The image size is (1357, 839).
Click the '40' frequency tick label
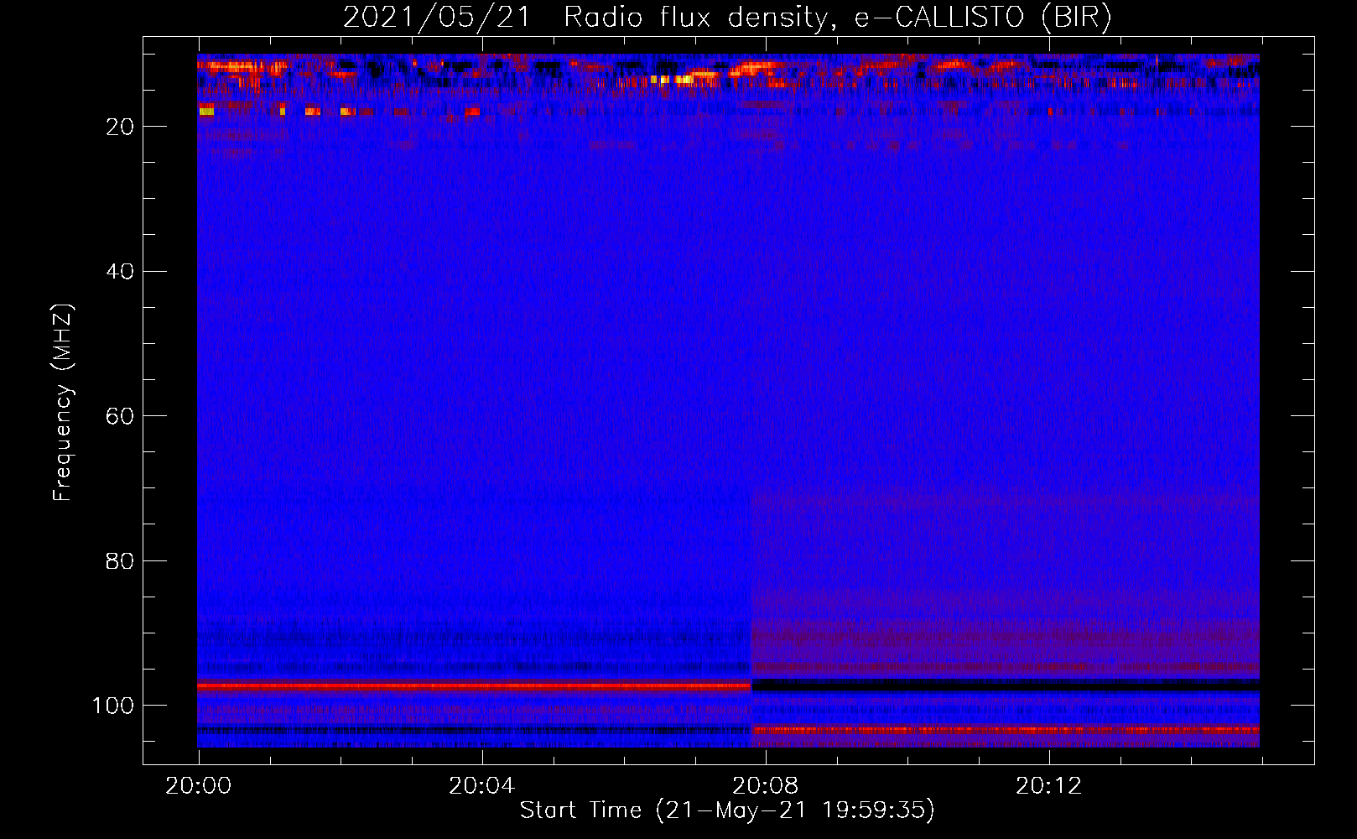(x=120, y=272)
